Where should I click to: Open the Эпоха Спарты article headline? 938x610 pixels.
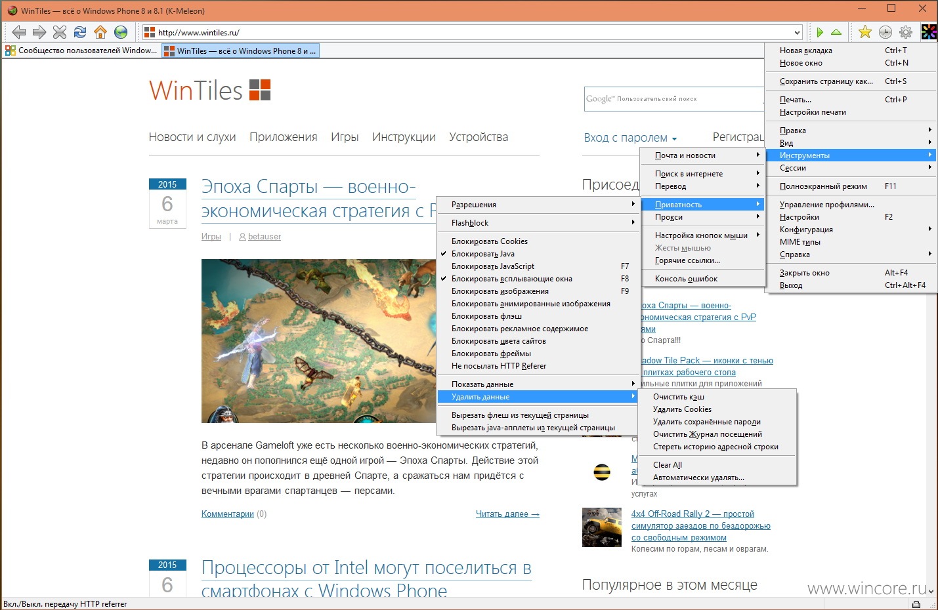(x=318, y=199)
